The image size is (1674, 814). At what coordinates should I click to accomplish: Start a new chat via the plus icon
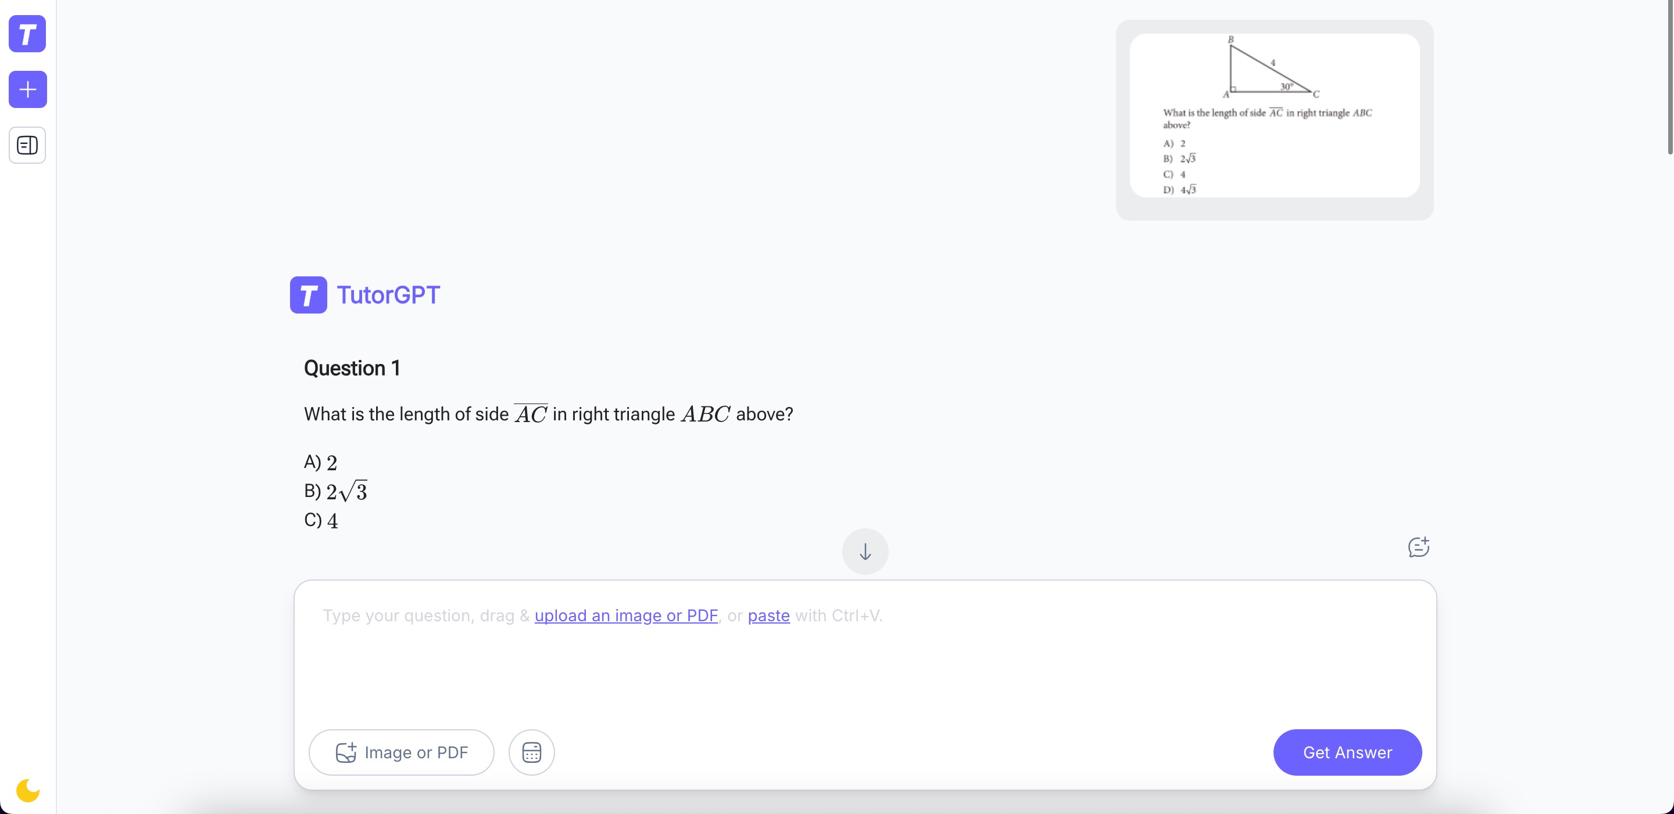click(x=27, y=89)
